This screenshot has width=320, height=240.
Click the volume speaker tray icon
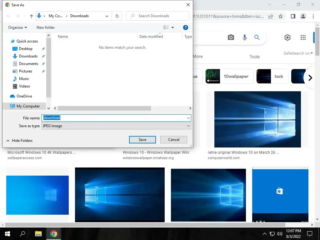tap(280, 234)
